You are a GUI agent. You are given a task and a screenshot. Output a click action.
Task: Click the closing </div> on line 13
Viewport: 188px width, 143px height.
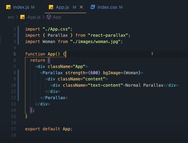click(x=43, y=104)
